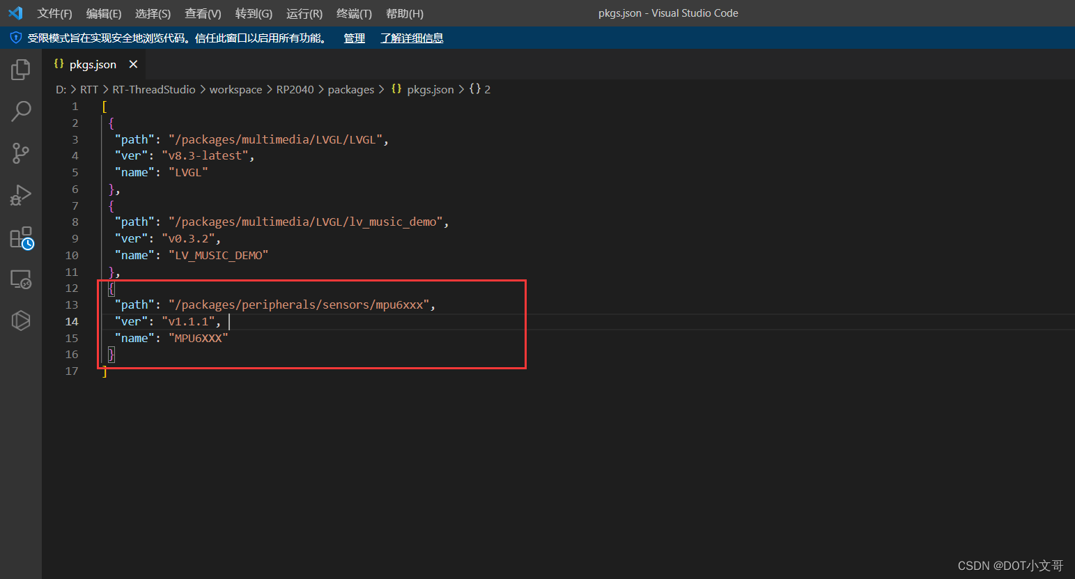Click the "/packages/peripherals/sensors/mpu6xxx" string

pyautogui.click(x=299, y=305)
